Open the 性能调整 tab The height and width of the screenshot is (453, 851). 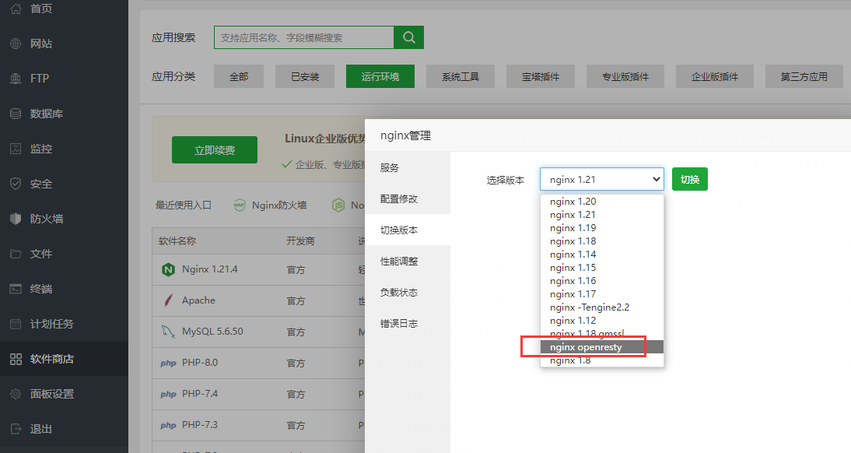(408, 262)
